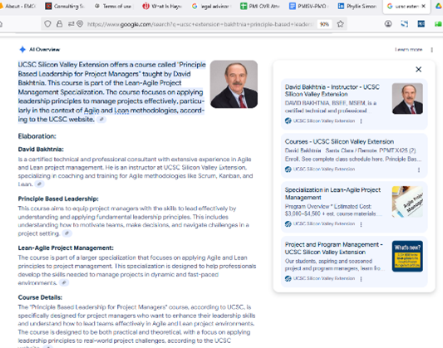
Task: Click the AI Overview sparkle icon
Action: (22, 50)
